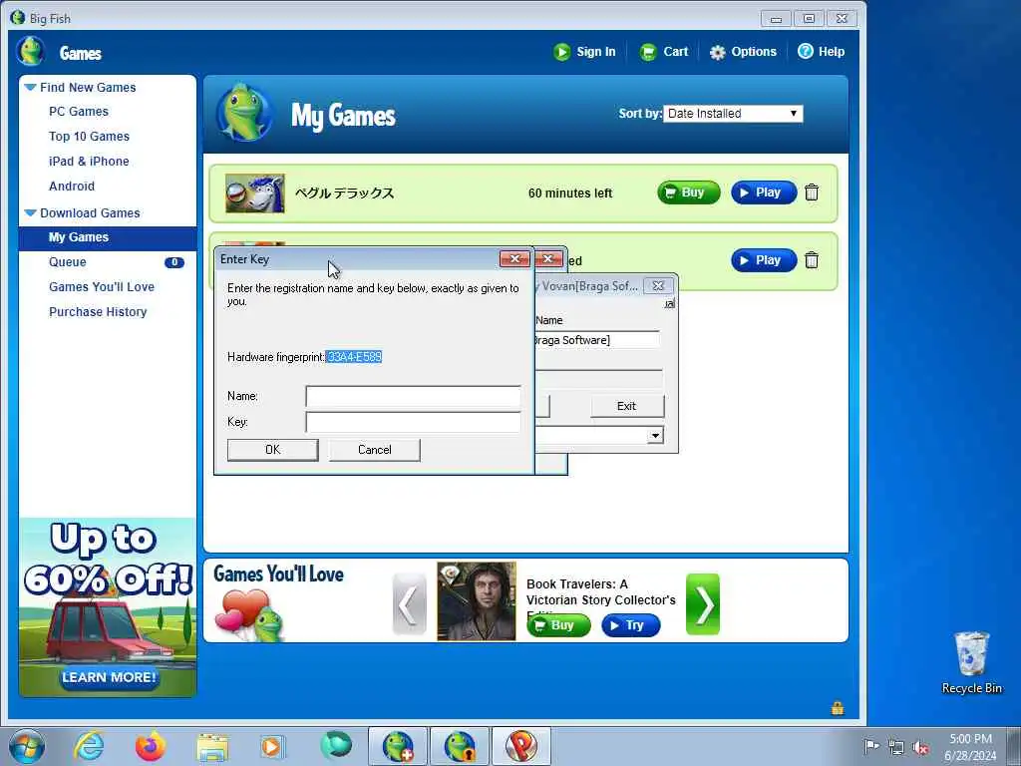This screenshot has width=1021, height=766.
Task: Click the padlock icon at the bottom right
Action: [x=838, y=707]
